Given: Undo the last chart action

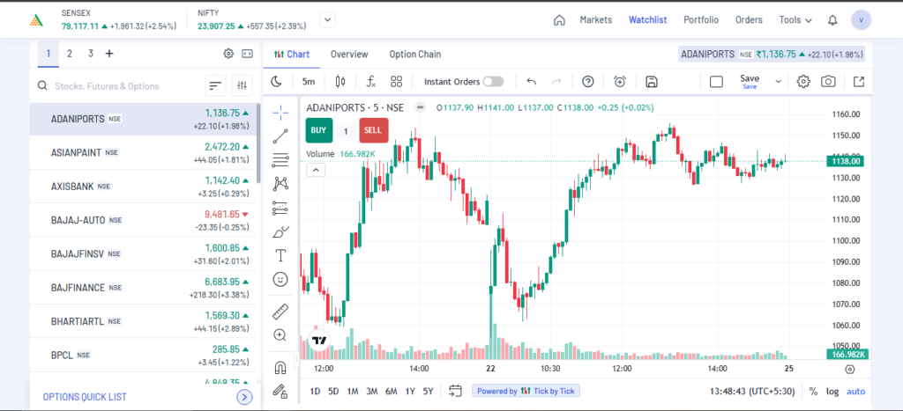Looking at the screenshot, I should click(532, 82).
